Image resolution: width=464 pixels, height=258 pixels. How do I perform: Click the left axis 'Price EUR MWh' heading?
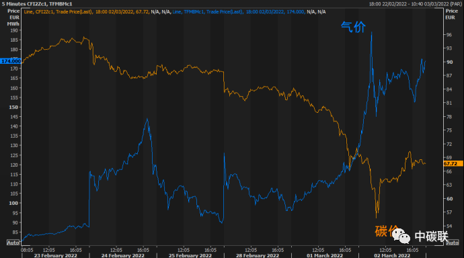click(13, 17)
